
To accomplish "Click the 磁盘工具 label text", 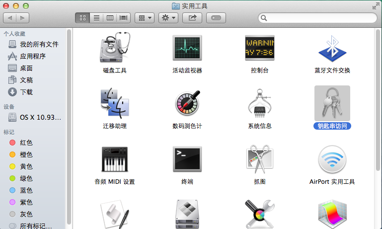I will 115,71.
